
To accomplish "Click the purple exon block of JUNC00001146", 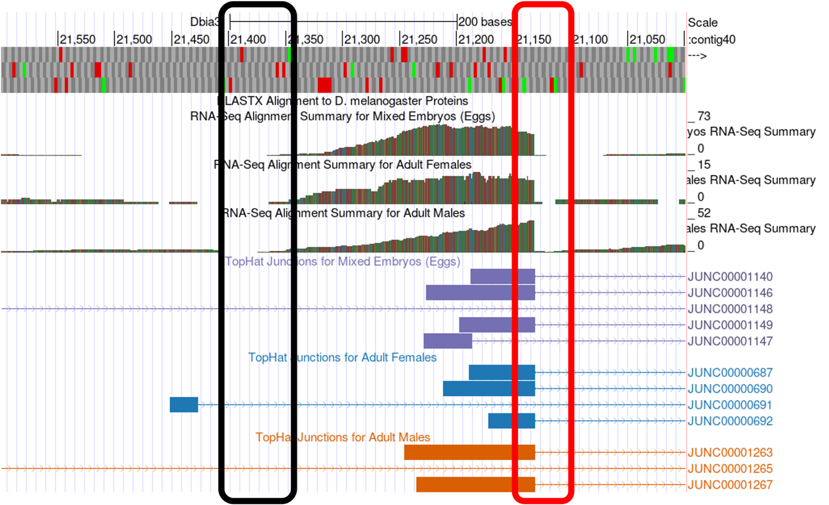I will (x=481, y=292).
